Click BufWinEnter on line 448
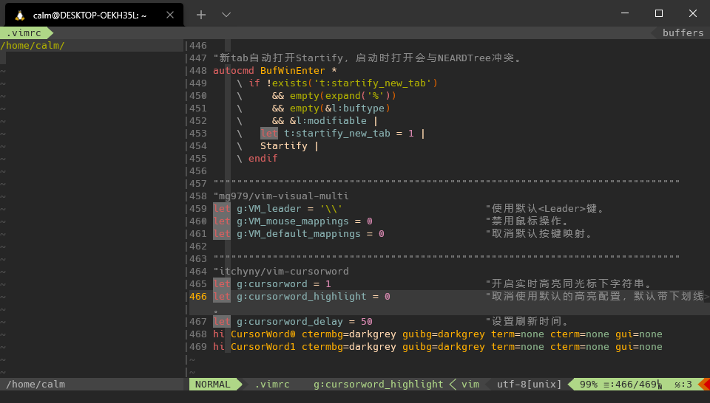Viewport: 710px width, 403px height. click(293, 70)
